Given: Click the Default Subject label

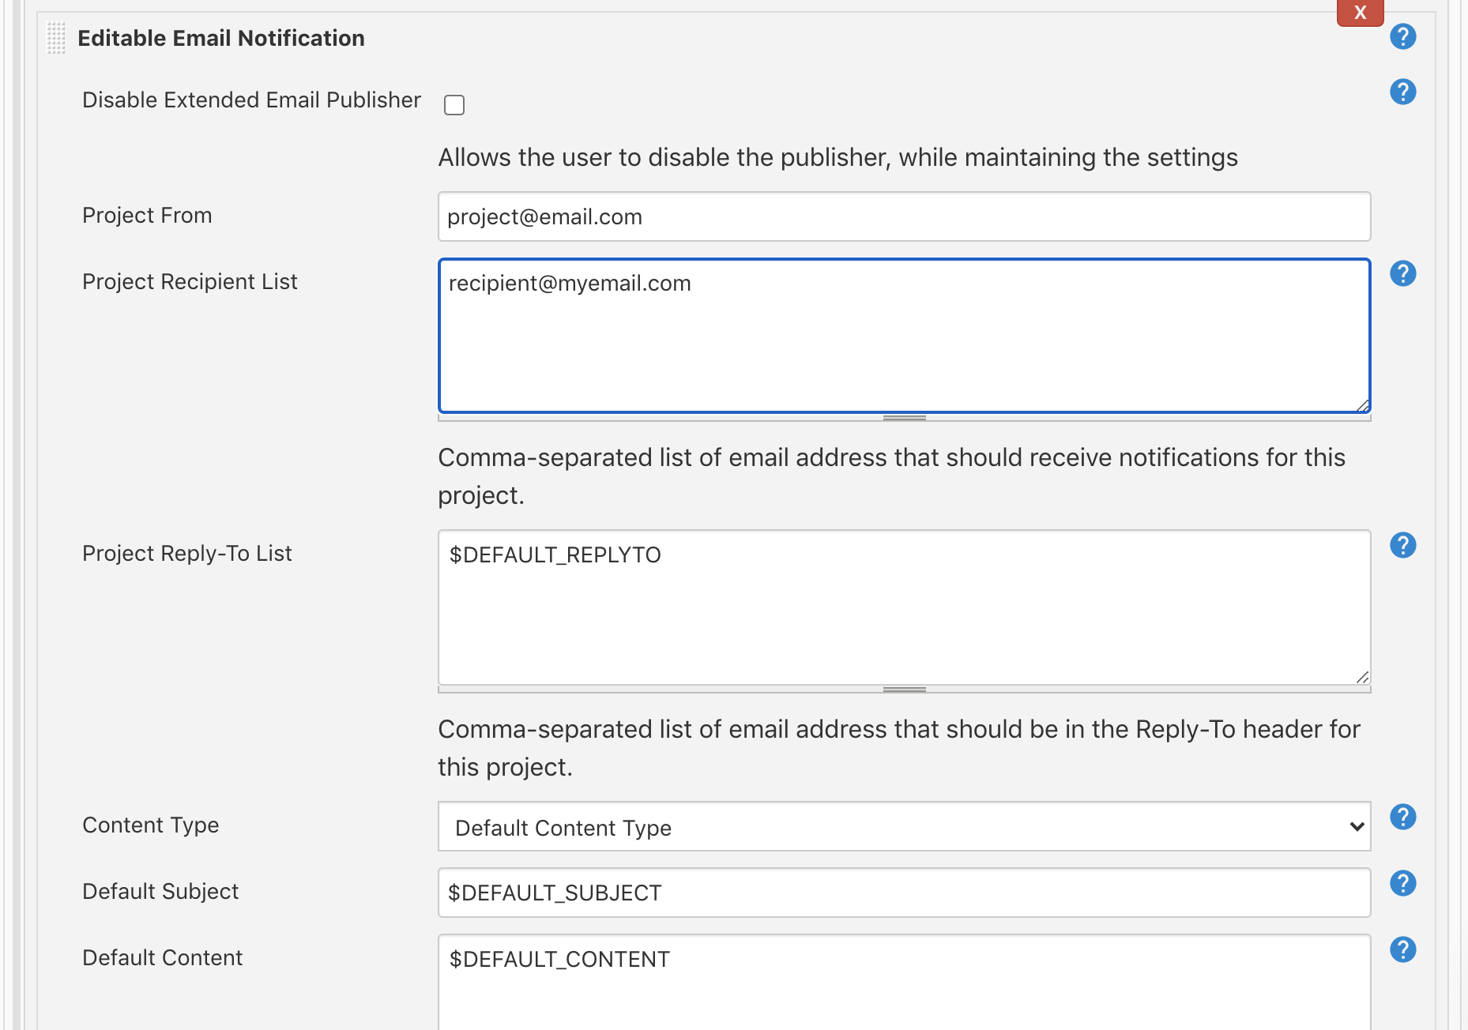Looking at the screenshot, I should [x=160, y=892].
